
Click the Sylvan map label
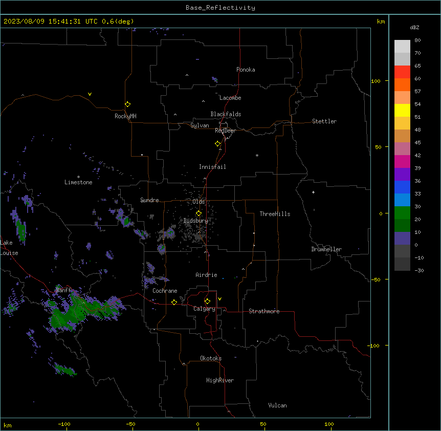coord(200,125)
